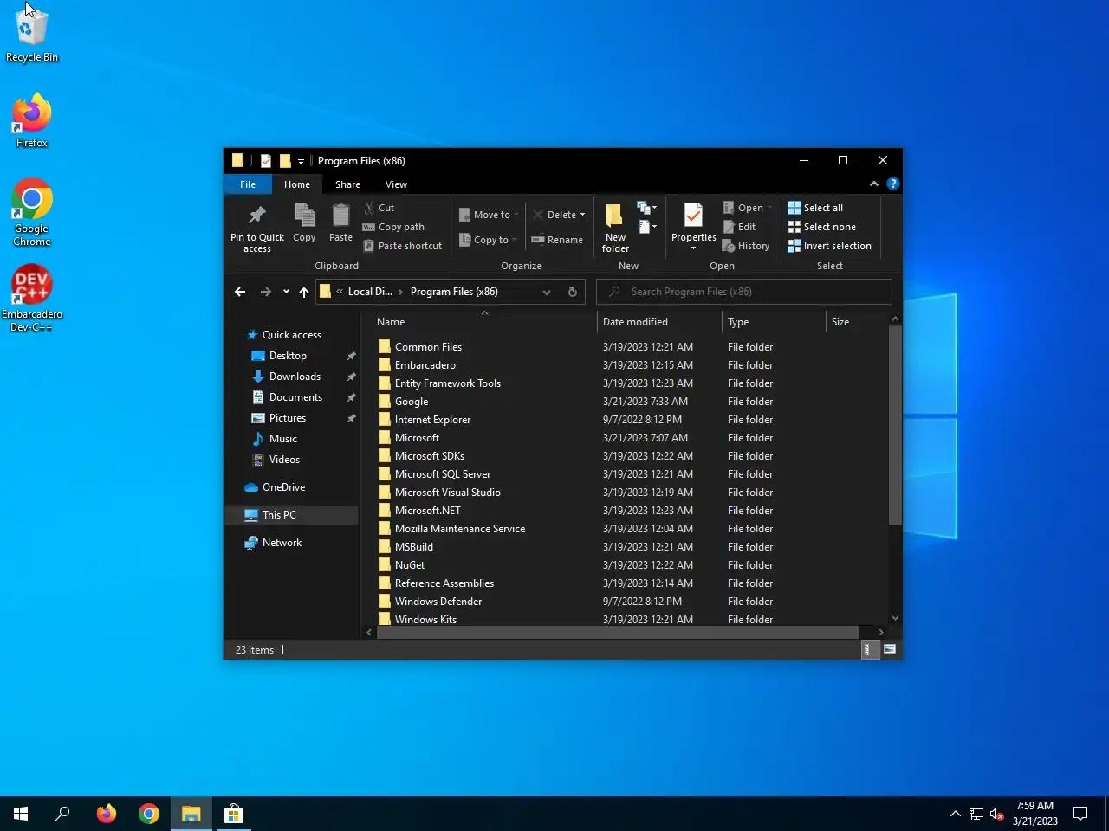Viewport: 1109px width, 831px height.
Task: Switch to details view icon in status bar
Action: 869,649
